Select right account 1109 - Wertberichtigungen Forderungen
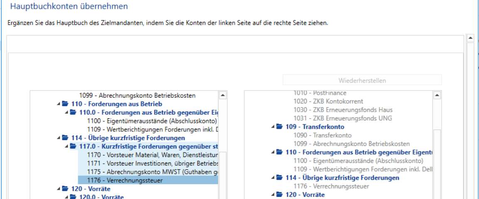The width and height of the screenshot is (479, 199). pos(363,170)
